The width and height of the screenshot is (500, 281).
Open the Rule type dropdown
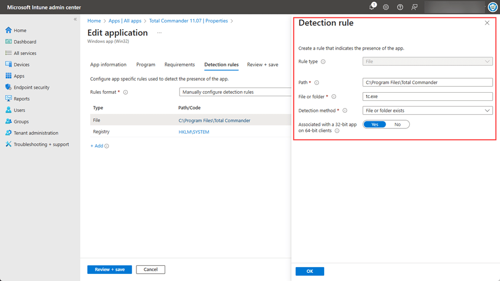tap(427, 61)
